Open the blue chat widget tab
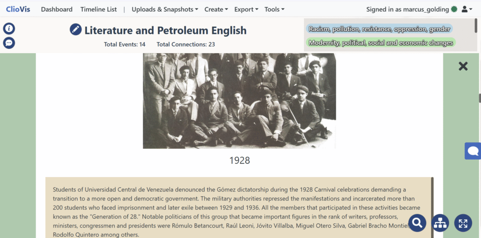This screenshot has height=238, width=481. [473, 151]
